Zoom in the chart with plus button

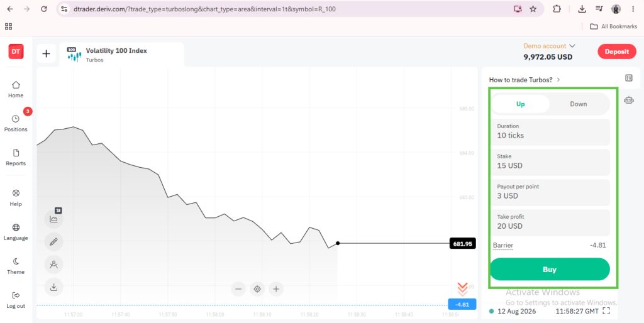pyautogui.click(x=276, y=289)
